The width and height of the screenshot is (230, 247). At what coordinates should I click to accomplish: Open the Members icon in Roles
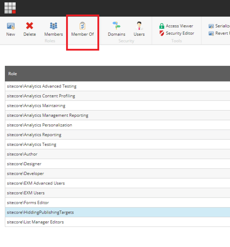click(x=53, y=26)
